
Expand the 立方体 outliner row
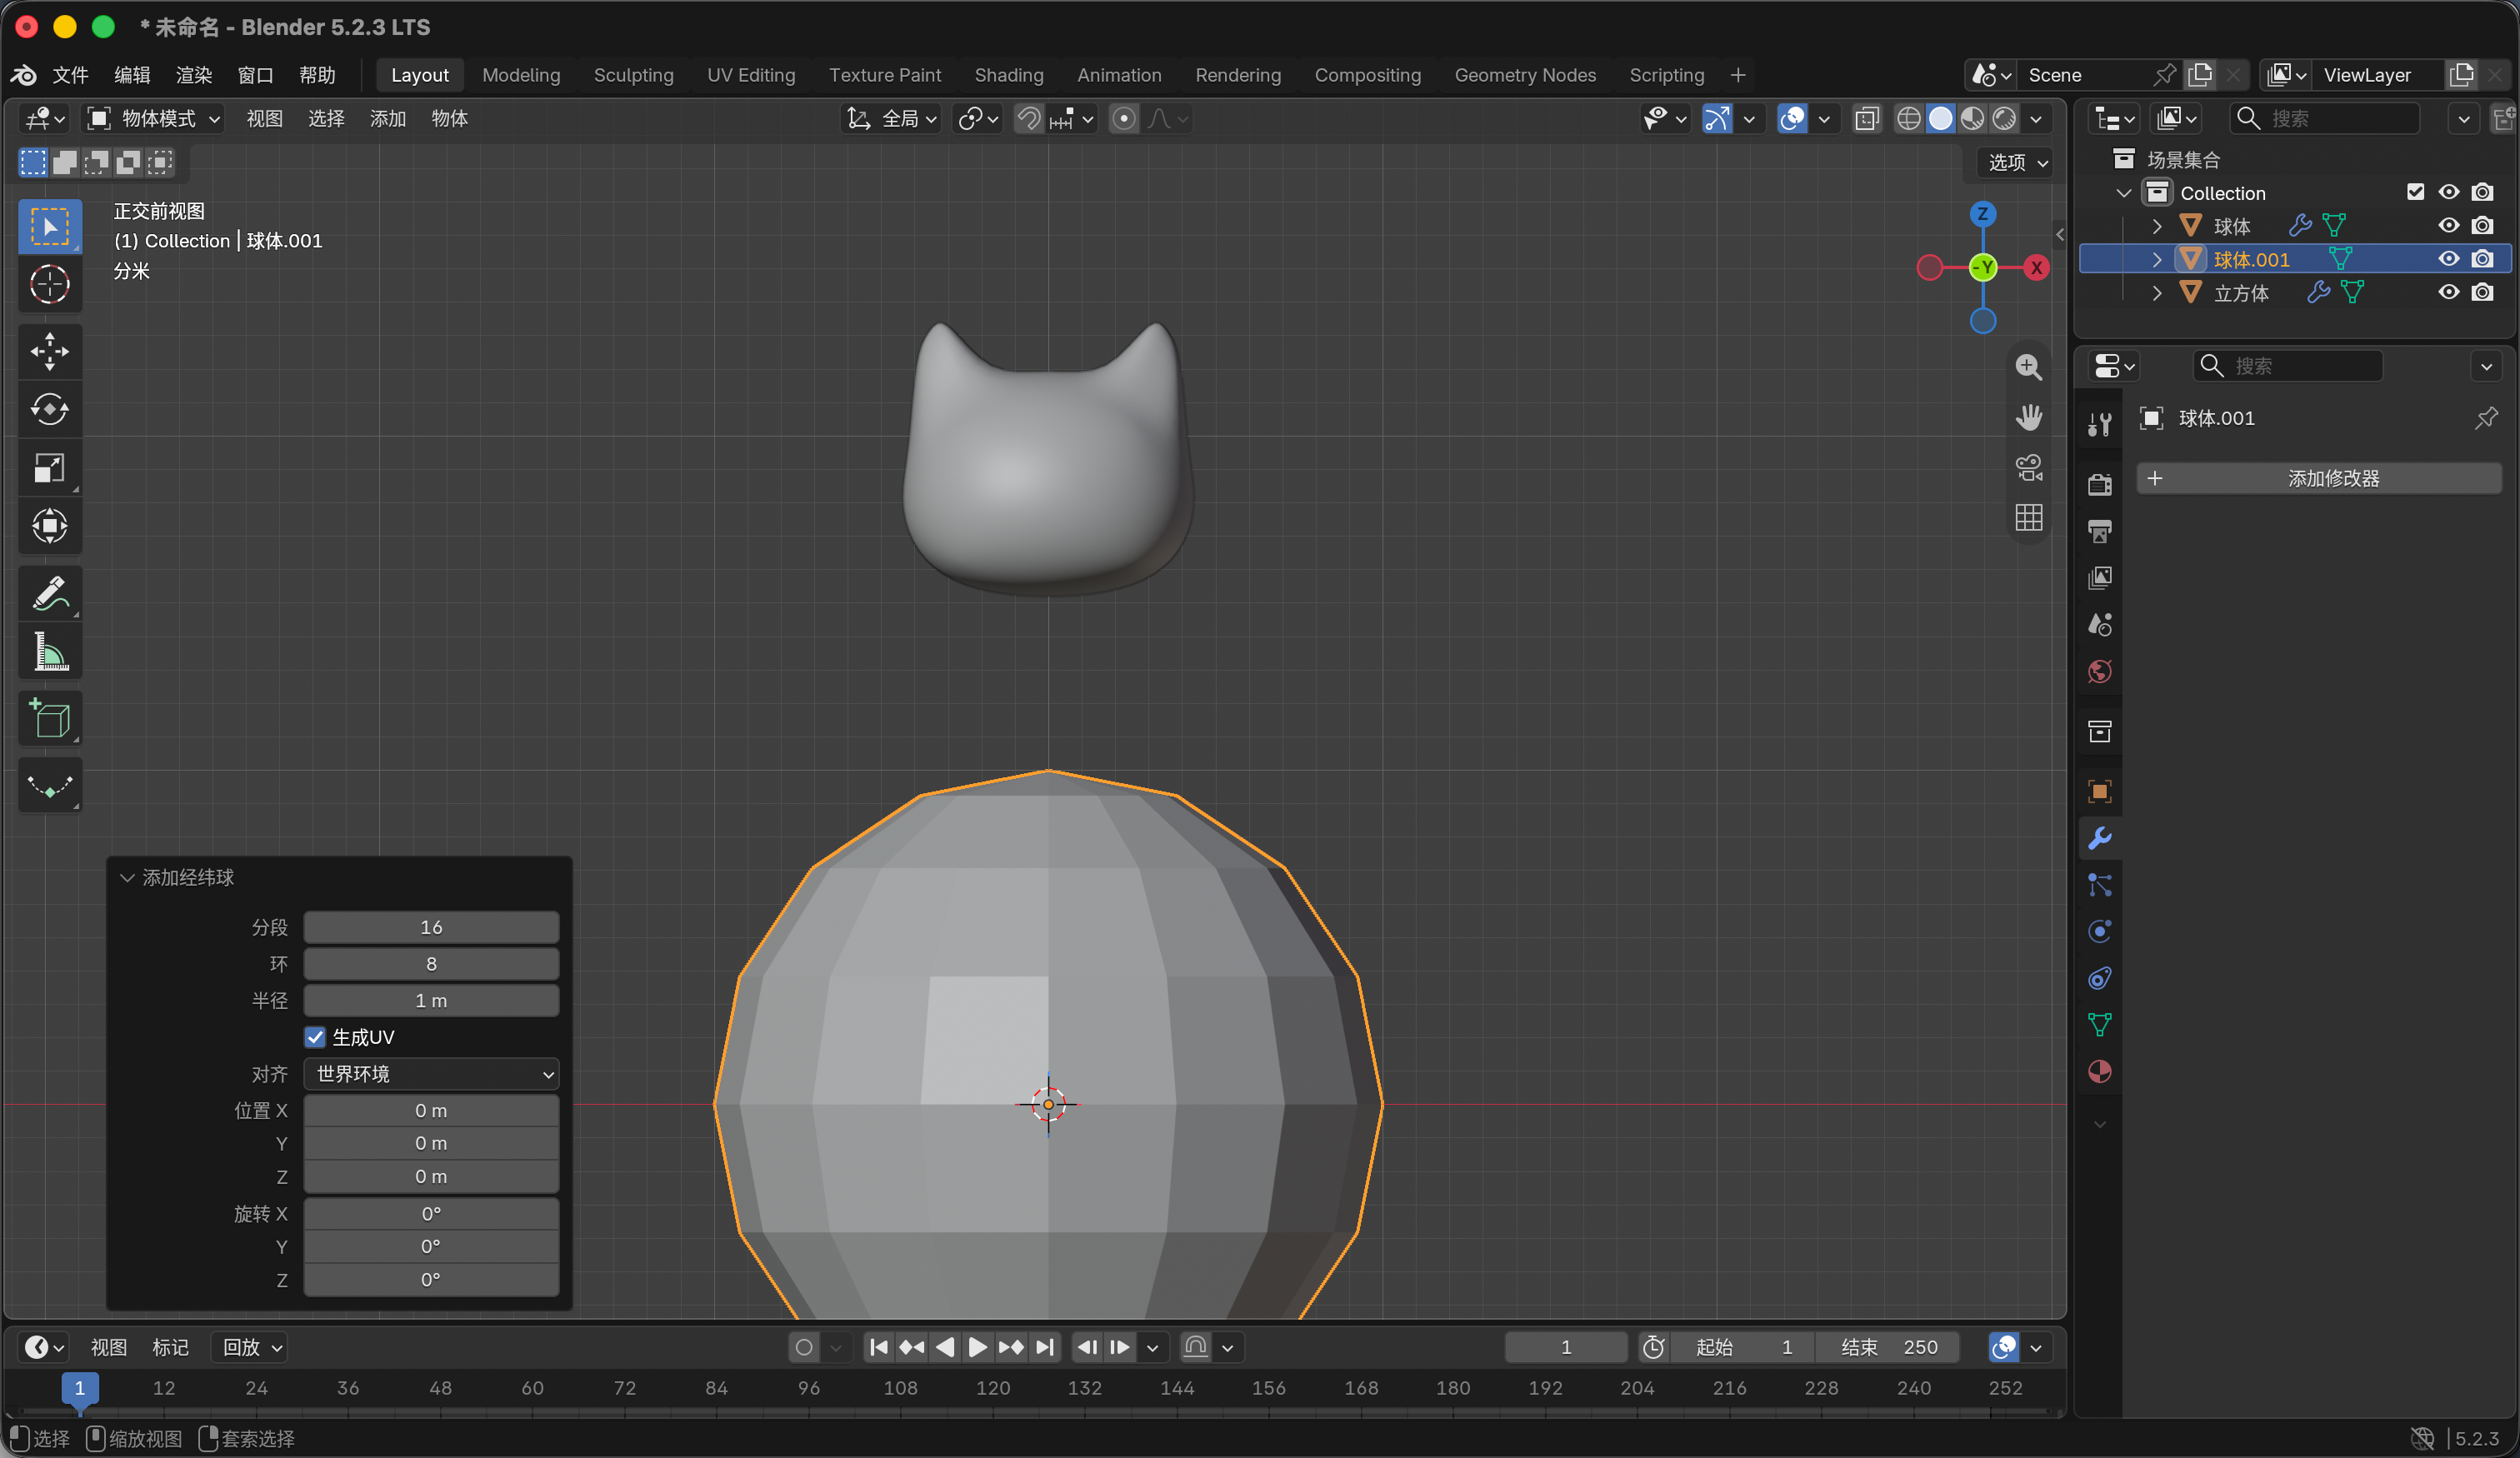[2156, 292]
